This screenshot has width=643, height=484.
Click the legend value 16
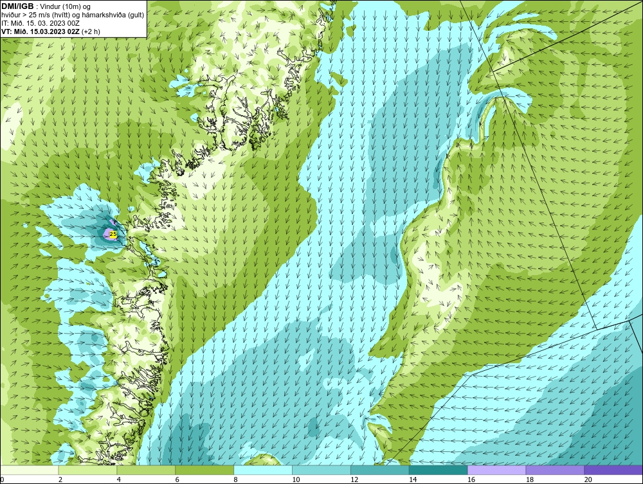471,480
